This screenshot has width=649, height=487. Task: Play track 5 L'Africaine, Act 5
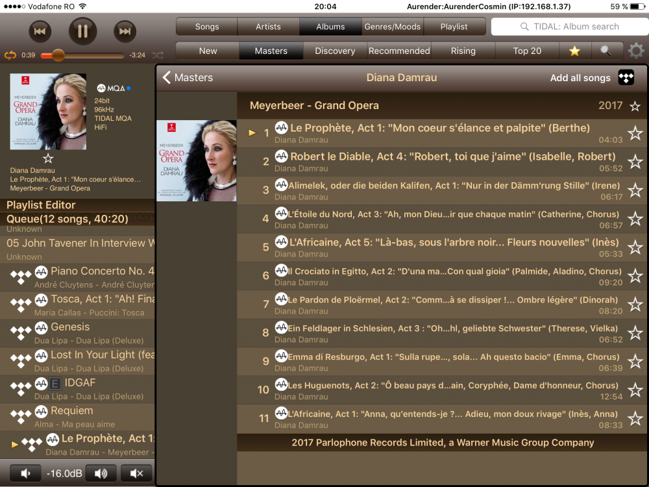coord(441,247)
